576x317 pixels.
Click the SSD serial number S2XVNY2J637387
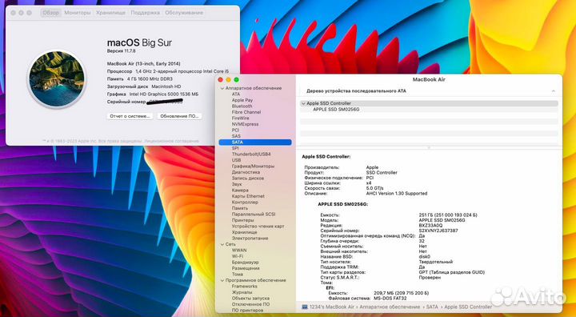(438, 231)
